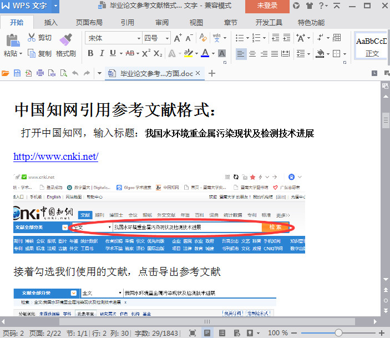Insert table with grid icon
This screenshot has height=338, width=390.
pos(337,38)
